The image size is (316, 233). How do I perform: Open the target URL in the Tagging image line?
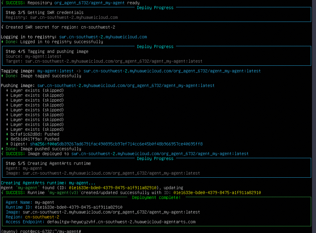[x=172, y=71]
